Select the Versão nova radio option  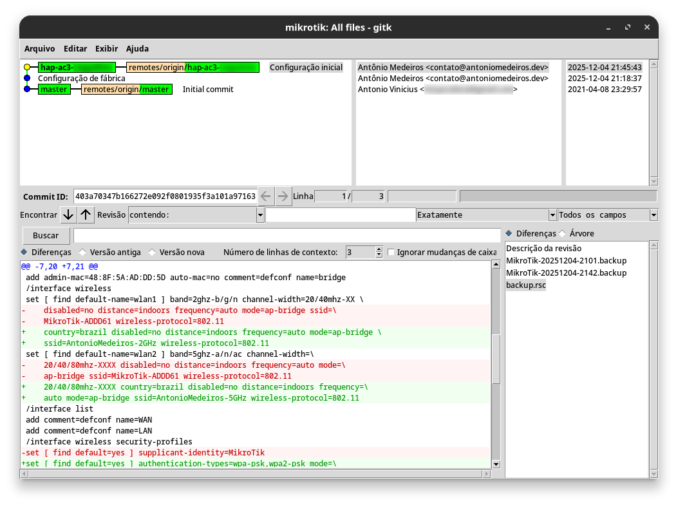[152, 252]
